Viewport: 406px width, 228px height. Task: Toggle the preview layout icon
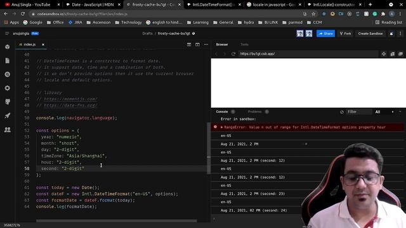197,44
